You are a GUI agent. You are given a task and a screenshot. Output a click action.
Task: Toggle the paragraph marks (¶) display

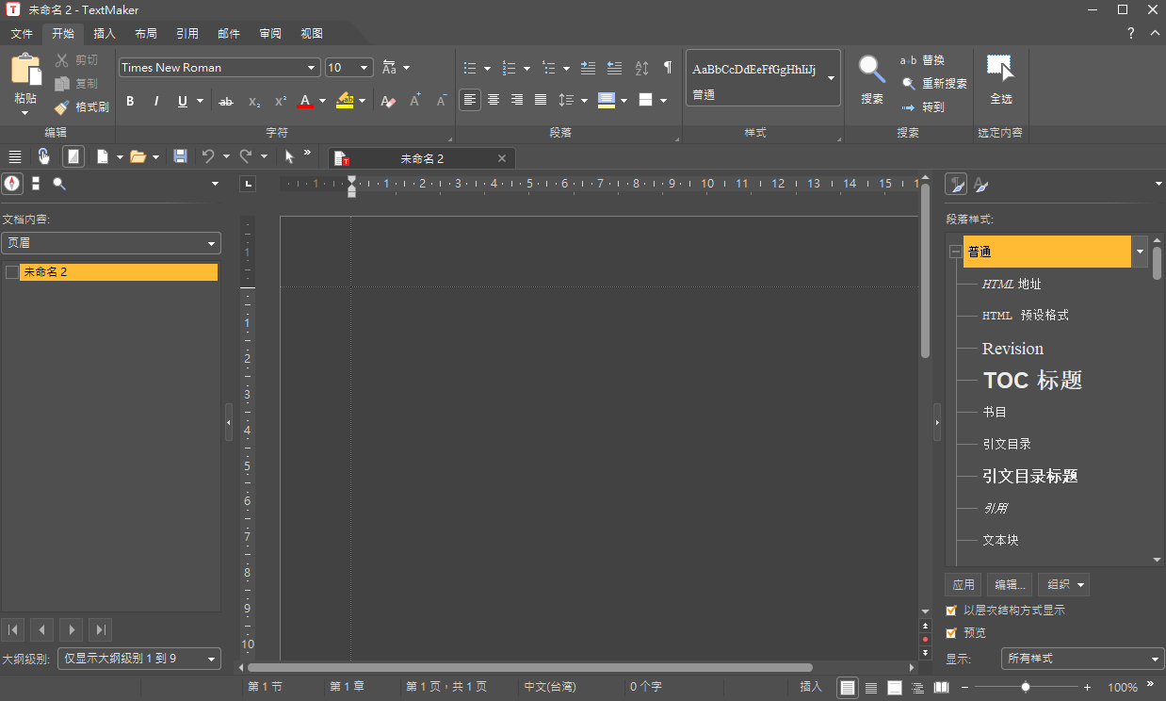(x=668, y=67)
